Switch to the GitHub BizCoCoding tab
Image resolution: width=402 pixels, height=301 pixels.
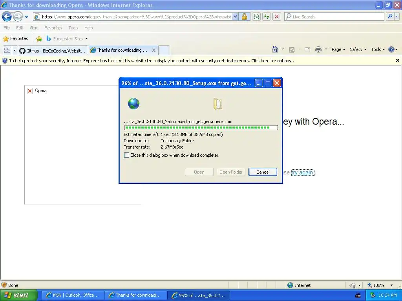click(53, 51)
